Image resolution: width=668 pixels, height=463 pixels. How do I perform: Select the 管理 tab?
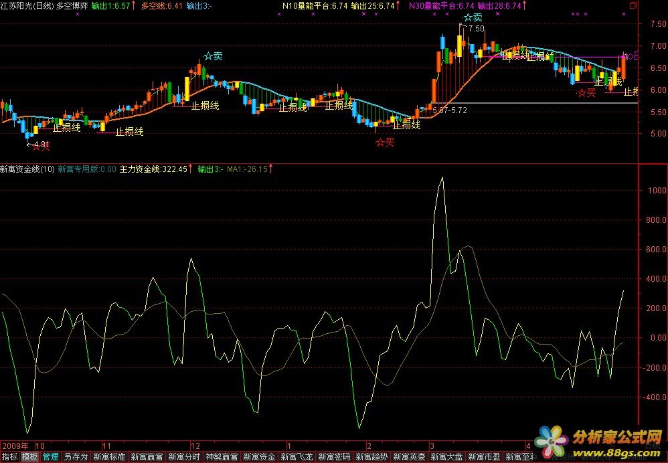(50, 457)
